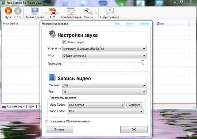The image size is (197, 139).
Task: Click the Имя файла column header
Action: click(21, 24)
